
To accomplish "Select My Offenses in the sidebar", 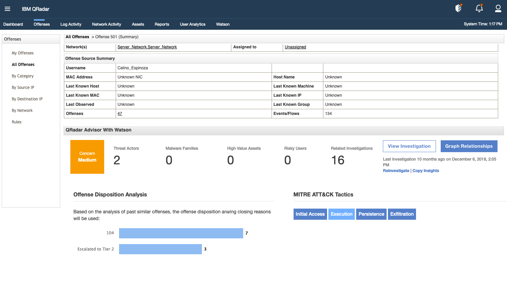I will click(x=23, y=53).
